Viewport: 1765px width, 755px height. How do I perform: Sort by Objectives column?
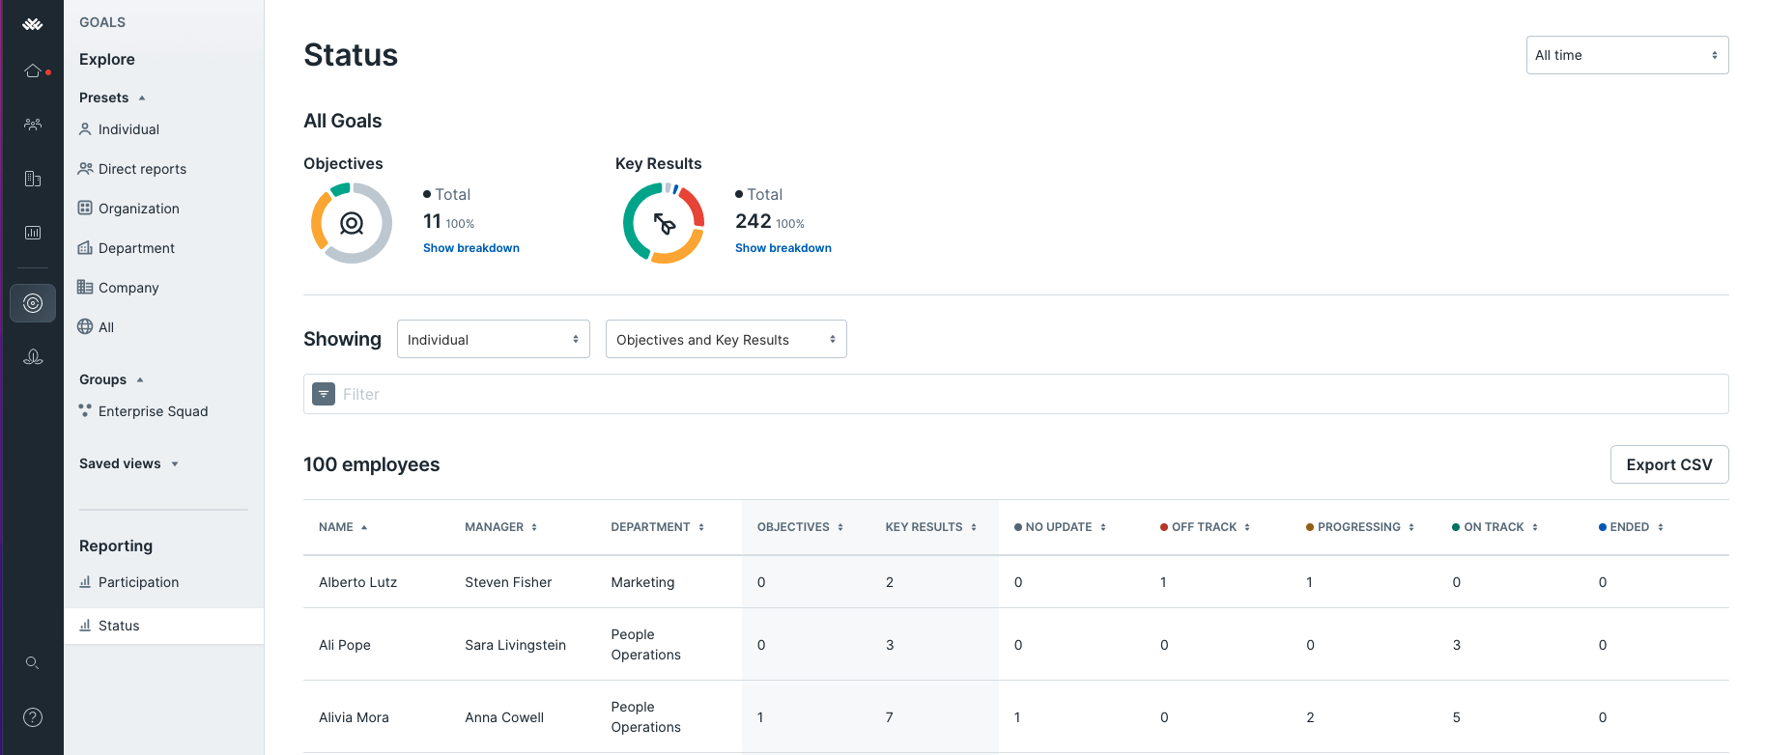800,527
